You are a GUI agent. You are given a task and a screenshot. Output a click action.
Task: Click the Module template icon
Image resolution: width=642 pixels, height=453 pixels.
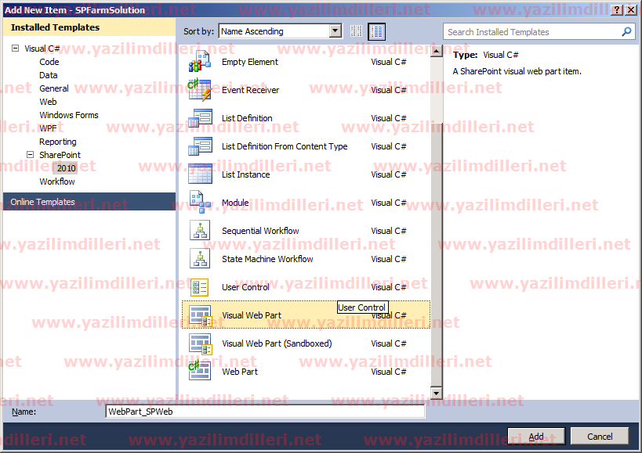point(200,203)
